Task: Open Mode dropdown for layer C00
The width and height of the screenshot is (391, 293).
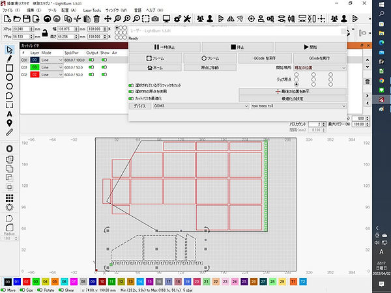Action: coord(52,60)
